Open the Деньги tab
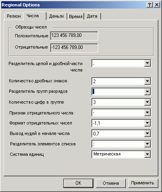Screen dimensions: 162x192 pyautogui.click(x=57, y=16)
